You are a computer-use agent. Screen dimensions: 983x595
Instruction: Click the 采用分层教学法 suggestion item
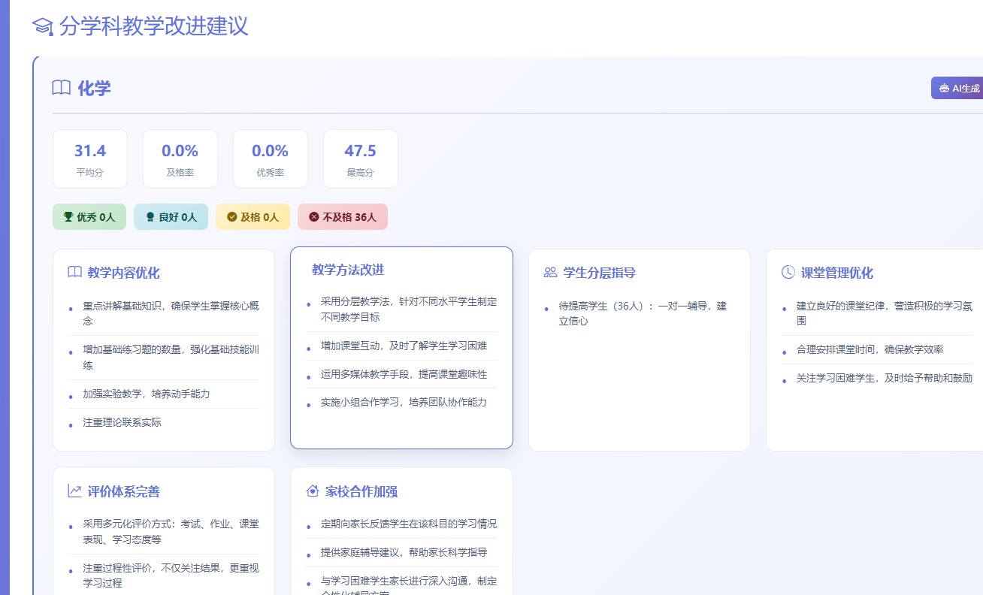408,309
